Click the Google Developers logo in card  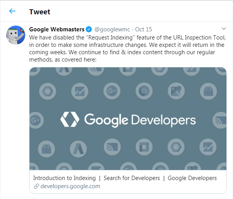(128, 119)
